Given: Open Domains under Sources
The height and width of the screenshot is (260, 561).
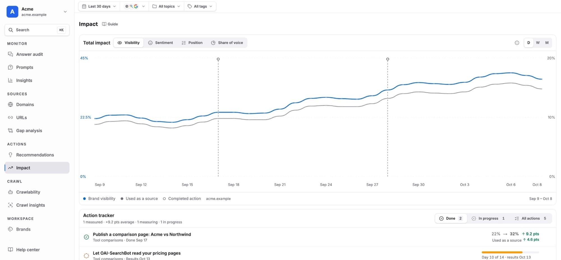Looking at the screenshot, I should coord(37,105).
